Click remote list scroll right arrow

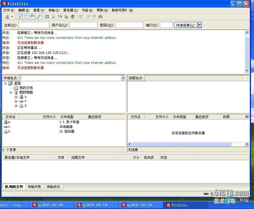[247, 144]
